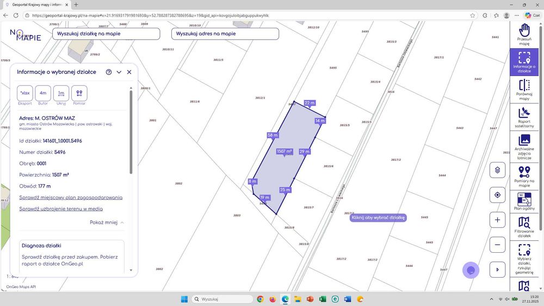Collapse the parcel info panel chevron

pos(119,72)
